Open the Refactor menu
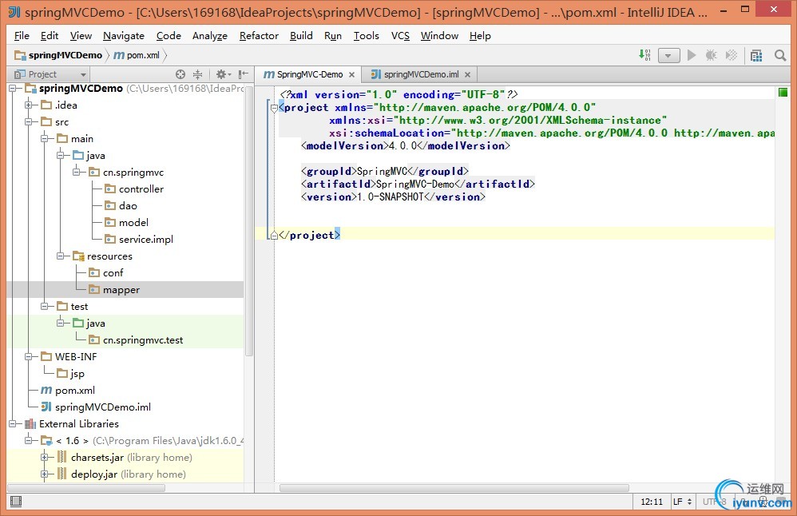 point(259,36)
